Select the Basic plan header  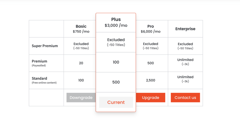(81, 29)
